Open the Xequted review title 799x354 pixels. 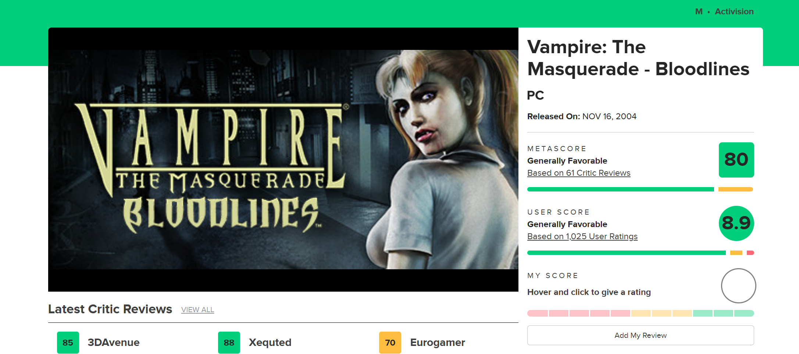270,343
